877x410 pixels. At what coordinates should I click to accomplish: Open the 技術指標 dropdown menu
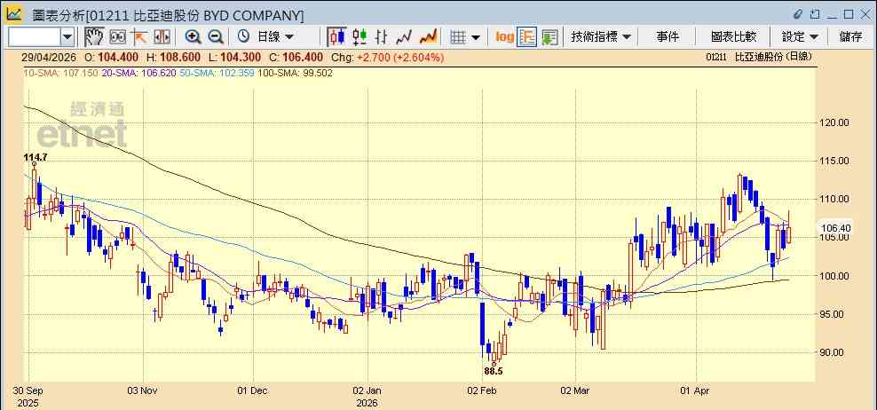pyautogui.click(x=601, y=37)
